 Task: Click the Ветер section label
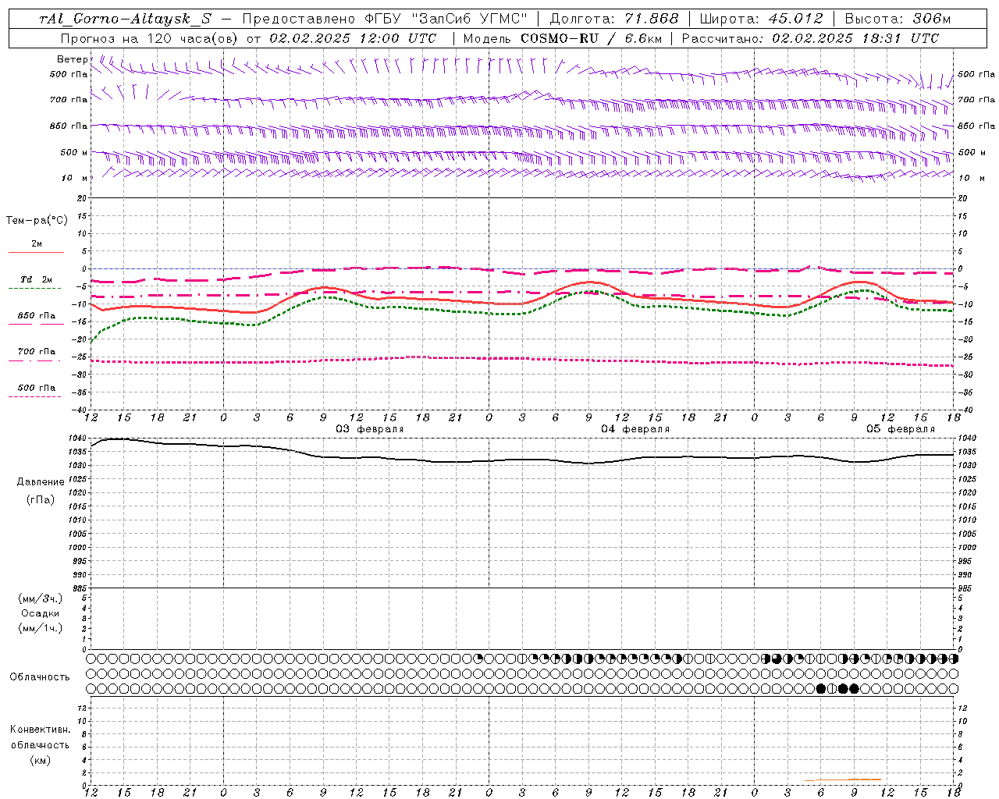click(x=72, y=59)
